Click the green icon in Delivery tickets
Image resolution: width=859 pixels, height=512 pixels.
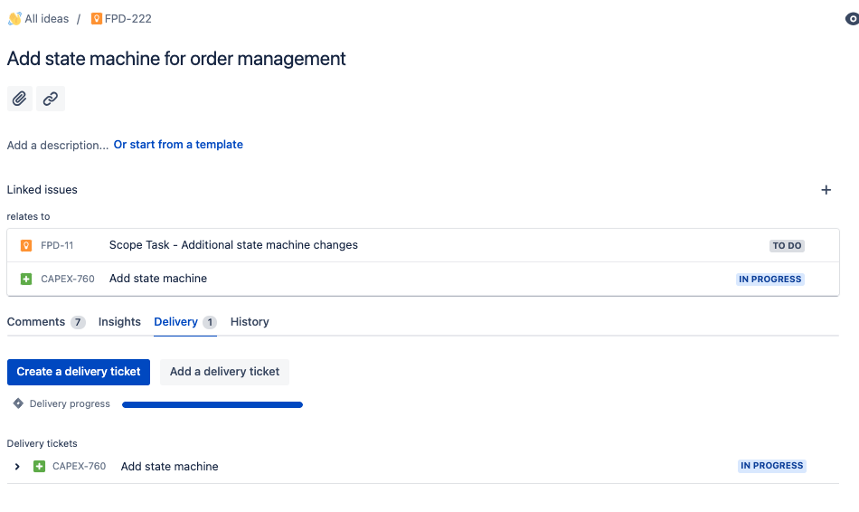(39, 467)
